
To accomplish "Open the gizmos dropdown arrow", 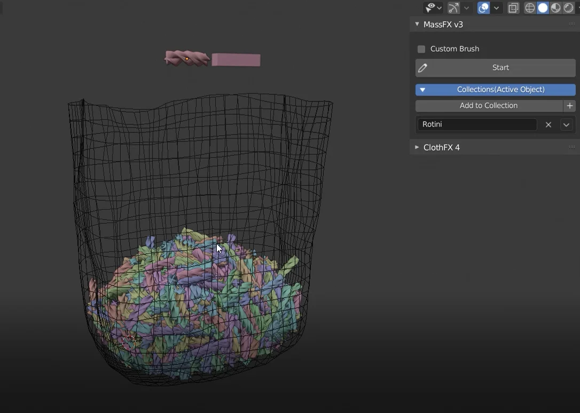I will pos(467,7).
